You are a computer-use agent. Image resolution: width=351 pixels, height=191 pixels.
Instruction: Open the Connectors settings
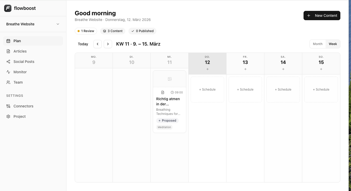[x=23, y=106]
